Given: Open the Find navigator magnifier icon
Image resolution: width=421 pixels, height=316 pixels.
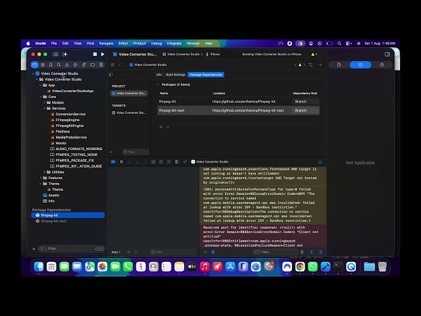Looking at the screenshot, I should (59, 65).
